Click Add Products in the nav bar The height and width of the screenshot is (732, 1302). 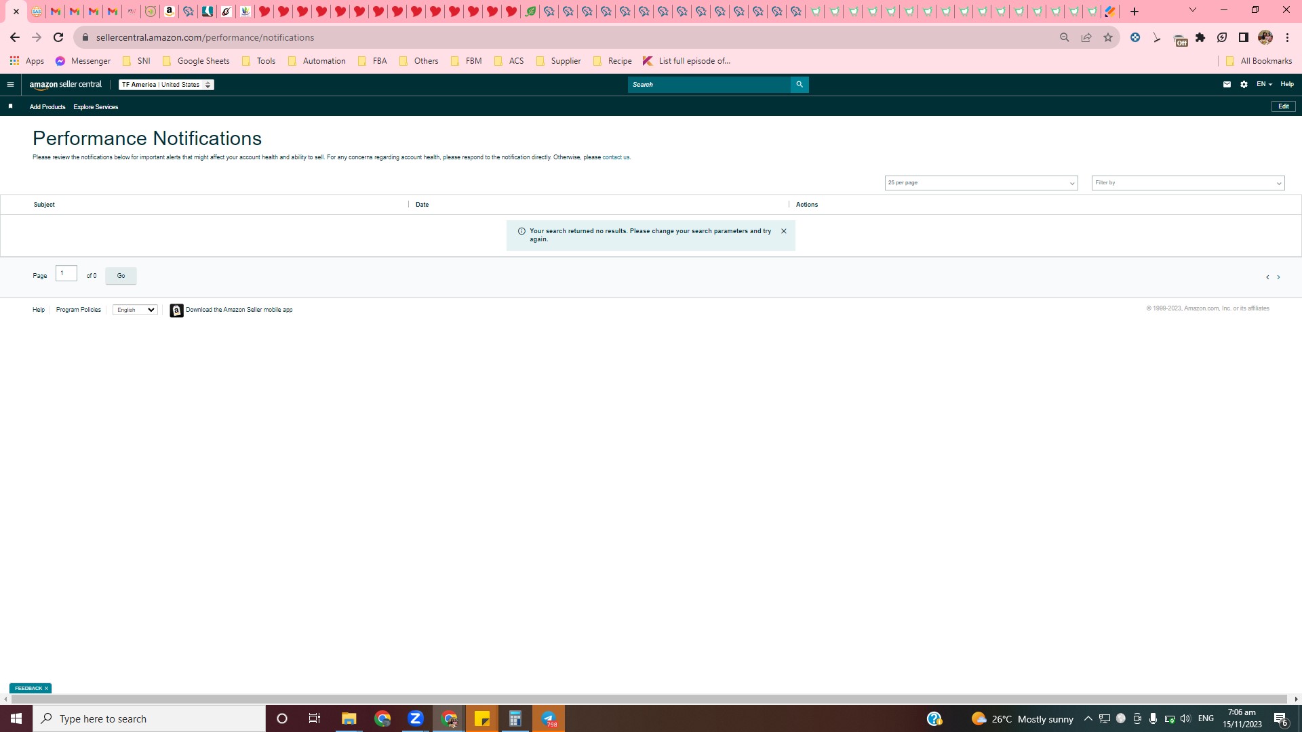[47, 107]
